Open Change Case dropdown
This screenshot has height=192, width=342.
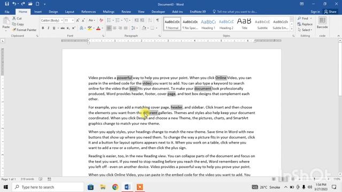(91, 20)
